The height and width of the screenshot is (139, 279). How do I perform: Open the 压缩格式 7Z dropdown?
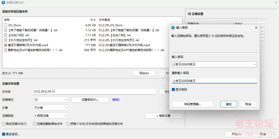51,100
